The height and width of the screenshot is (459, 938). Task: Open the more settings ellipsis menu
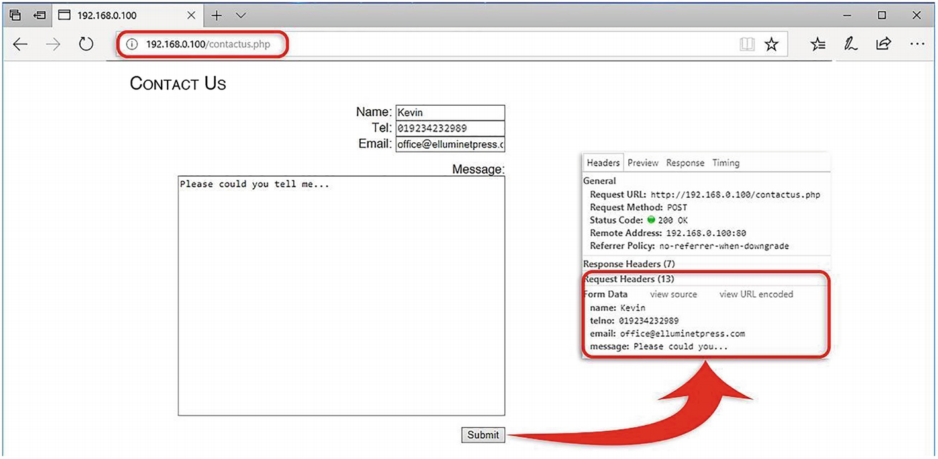click(917, 44)
